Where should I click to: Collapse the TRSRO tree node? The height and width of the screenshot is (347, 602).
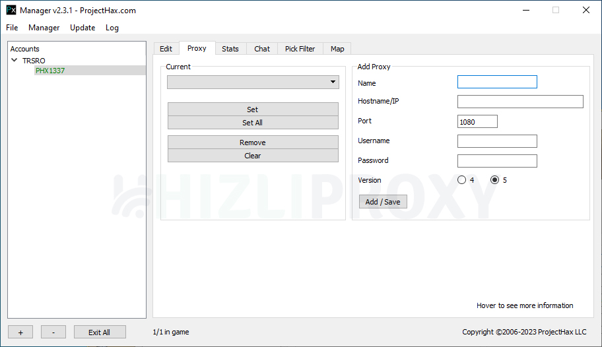15,61
